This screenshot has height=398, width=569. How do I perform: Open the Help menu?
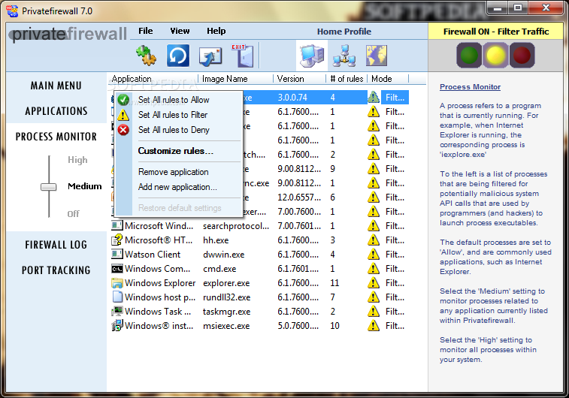point(216,32)
